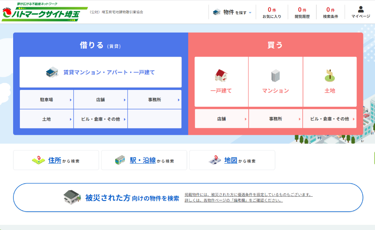Open 閲覧履歴 browsing history
The height and width of the screenshot is (230, 375).
[302, 12]
